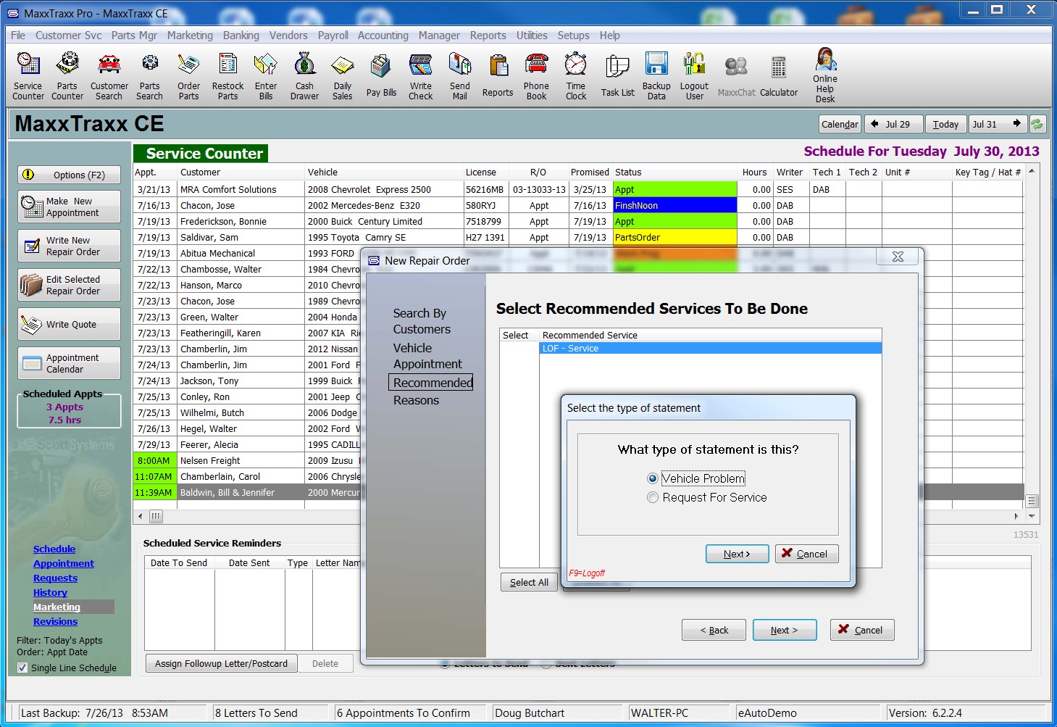The width and height of the screenshot is (1057, 727).
Task: Open the Requests link in sidebar
Action: pos(55,578)
